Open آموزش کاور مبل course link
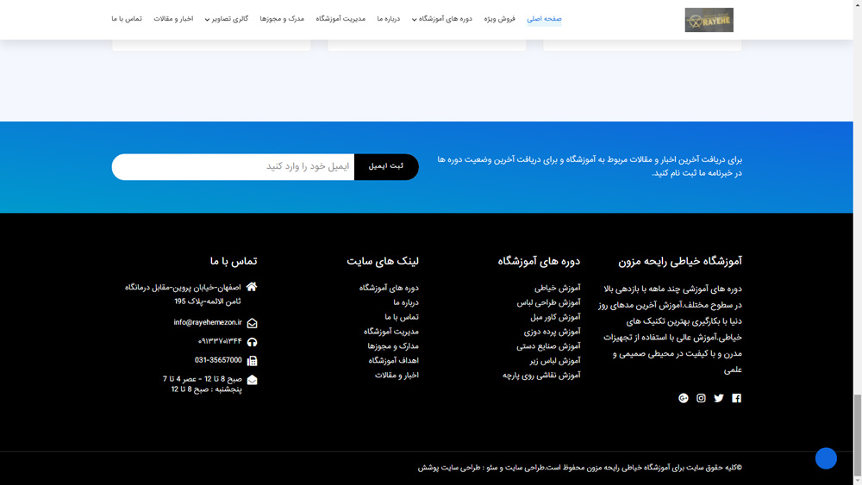862x485 pixels. 555,317
